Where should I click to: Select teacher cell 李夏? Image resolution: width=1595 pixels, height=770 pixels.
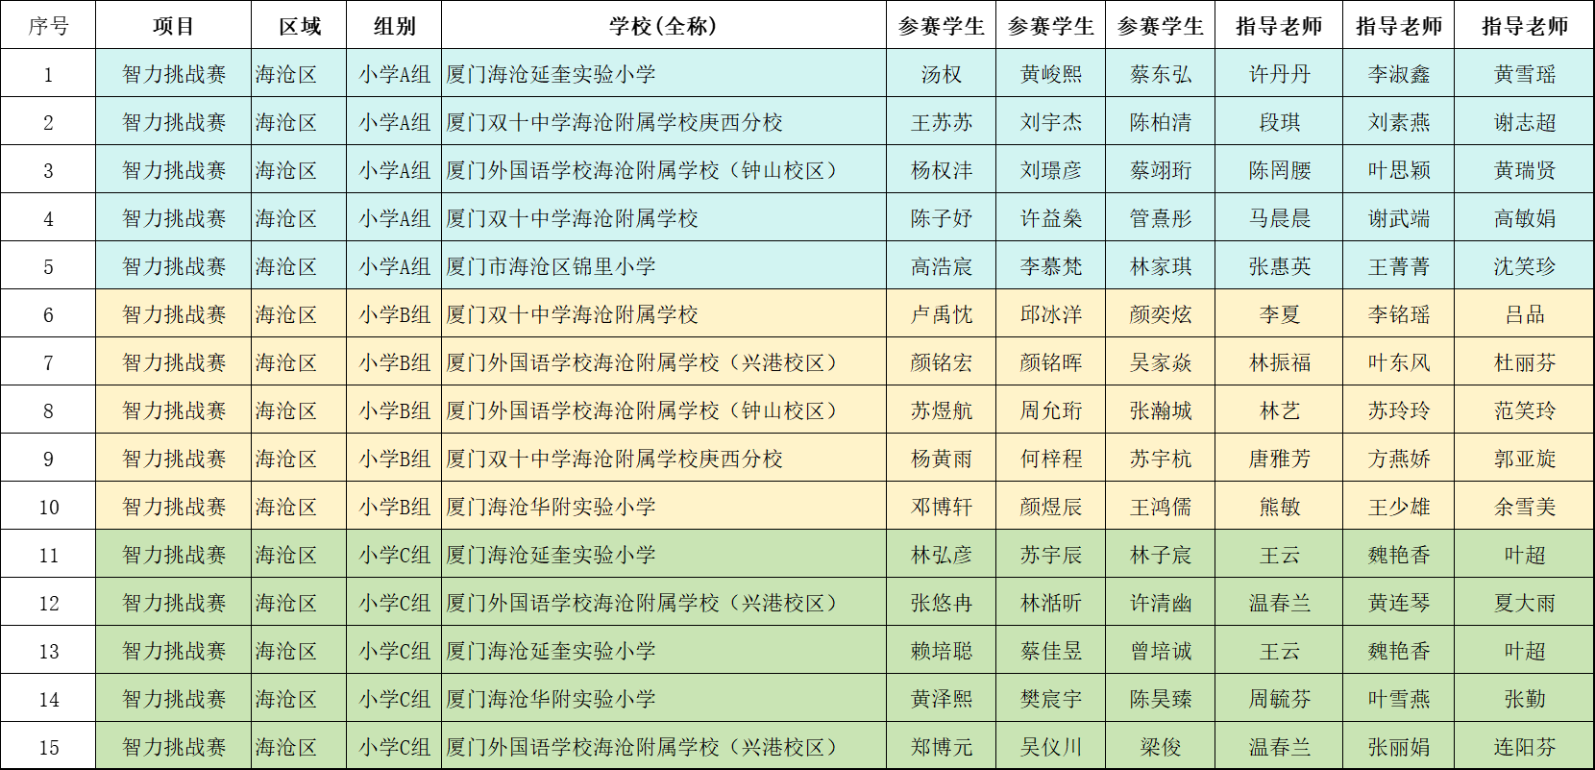click(x=1279, y=314)
